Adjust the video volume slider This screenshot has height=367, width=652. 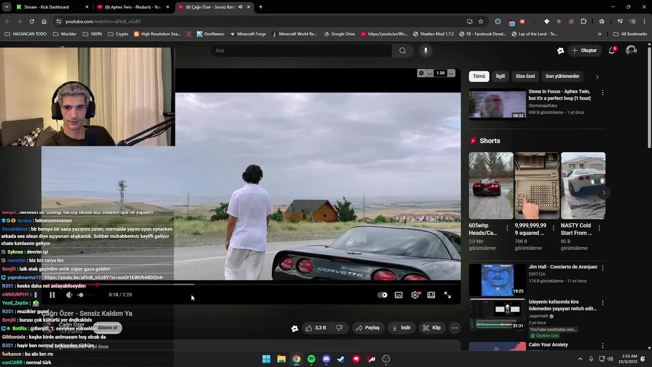(86, 295)
